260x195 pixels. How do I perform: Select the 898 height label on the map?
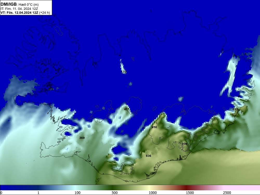(x=185, y=144)
